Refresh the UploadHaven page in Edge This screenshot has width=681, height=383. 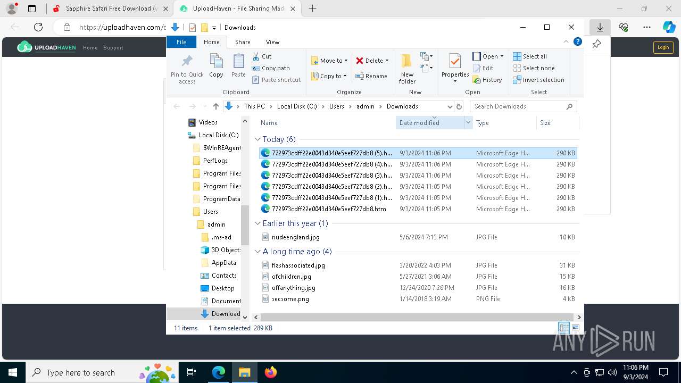(x=38, y=27)
